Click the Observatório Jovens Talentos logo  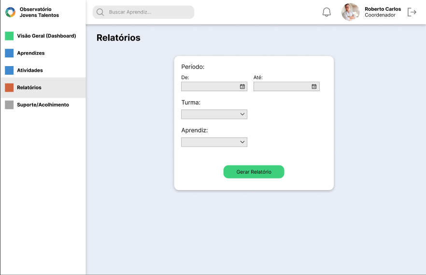pyautogui.click(x=10, y=12)
